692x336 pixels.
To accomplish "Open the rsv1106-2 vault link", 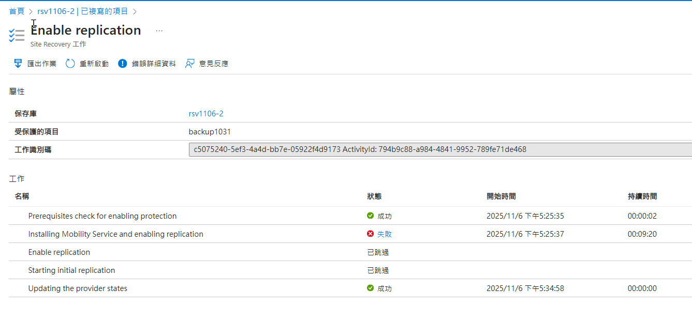I will (206, 113).
